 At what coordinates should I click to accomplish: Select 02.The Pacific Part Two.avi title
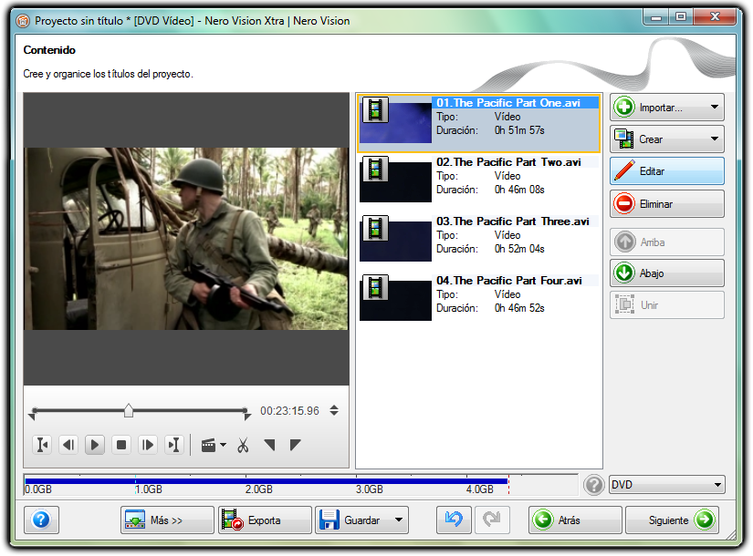point(479,182)
